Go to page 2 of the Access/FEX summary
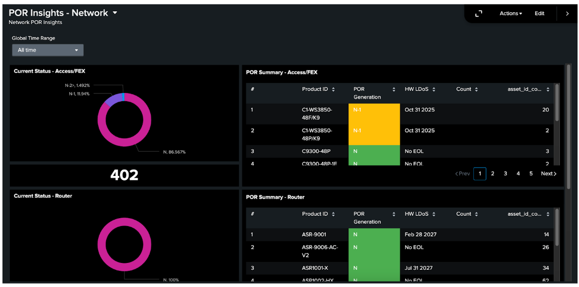The width and height of the screenshot is (579, 287). [492, 173]
